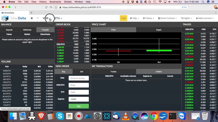Screen dimensions: 218x122
Task: Select the Withdraw tab in Balance
Action: (27, 30)
